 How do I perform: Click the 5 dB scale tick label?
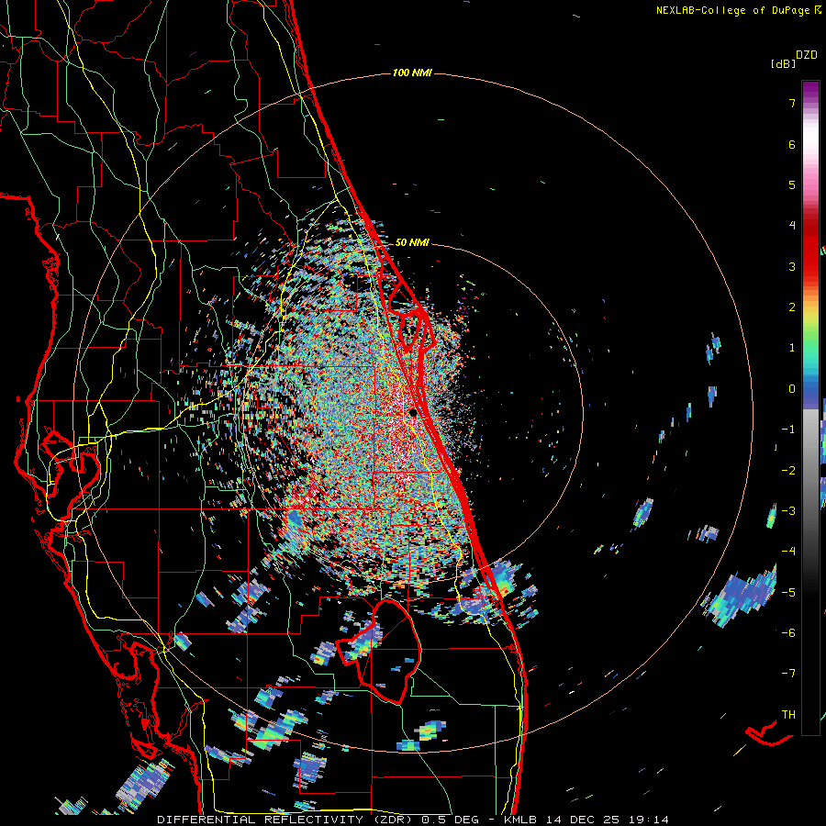coord(792,184)
